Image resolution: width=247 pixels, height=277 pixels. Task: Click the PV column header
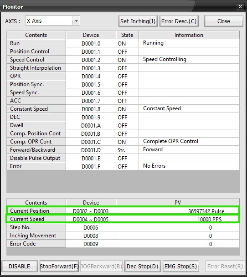click(178, 202)
